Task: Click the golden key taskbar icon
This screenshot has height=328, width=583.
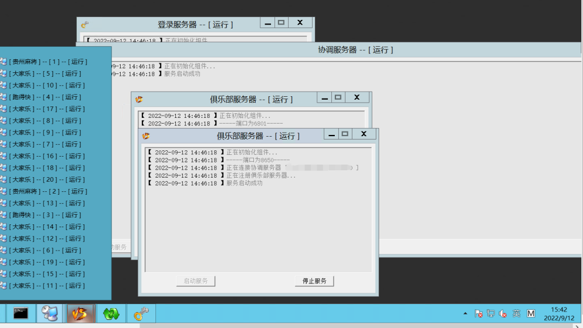Action: click(x=140, y=313)
